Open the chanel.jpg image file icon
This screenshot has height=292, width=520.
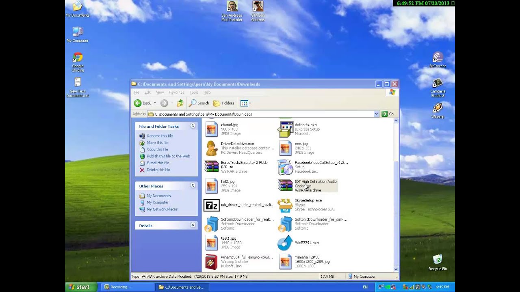click(211, 129)
